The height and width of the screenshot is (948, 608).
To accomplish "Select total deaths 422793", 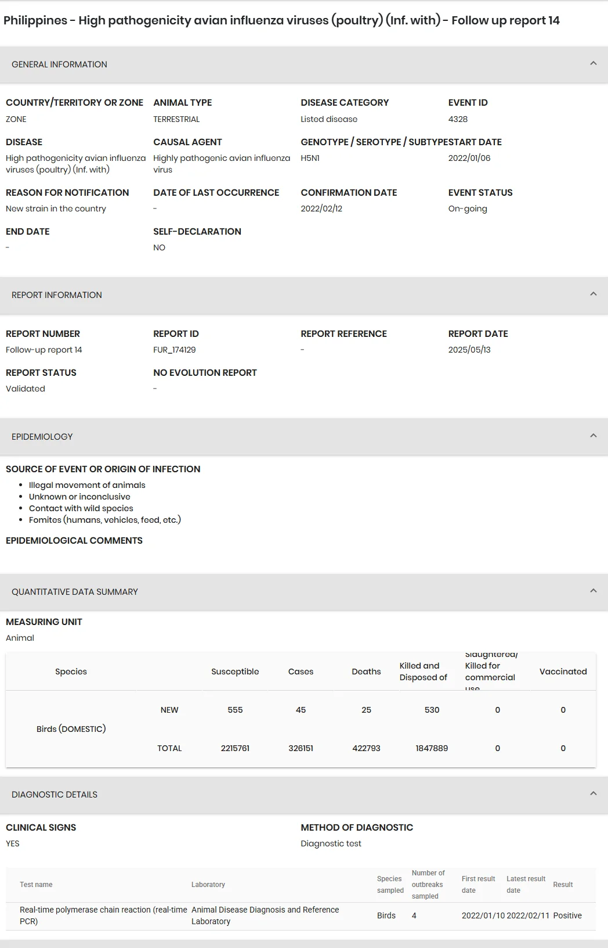I will coord(366,748).
